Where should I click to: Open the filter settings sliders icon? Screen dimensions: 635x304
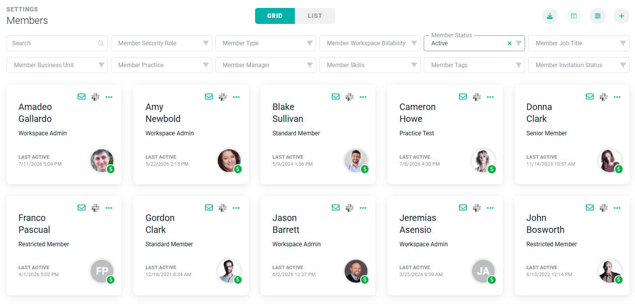(x=598, y=16)
